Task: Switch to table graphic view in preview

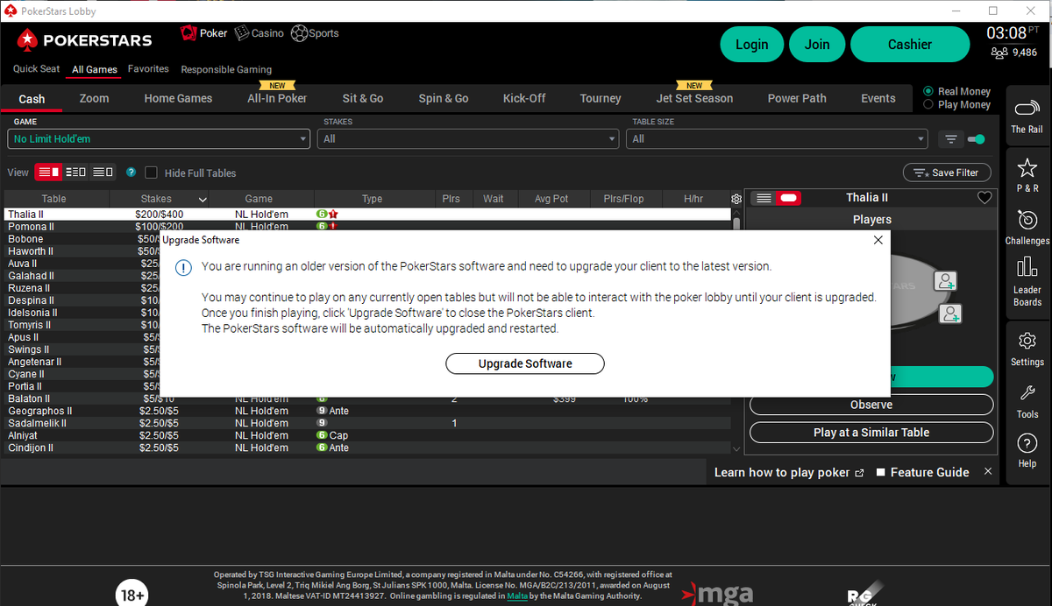Action: coord(789,198)
